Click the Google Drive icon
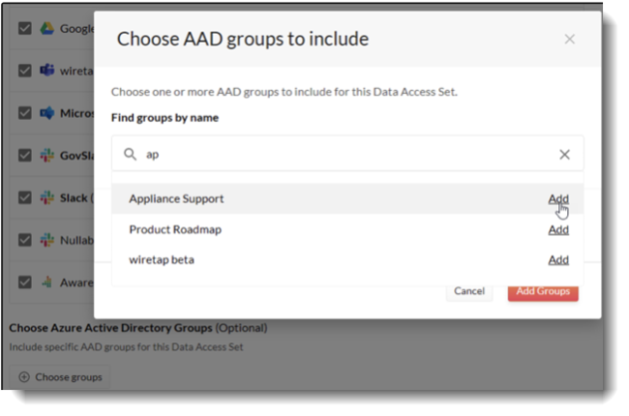The height and width of the screenshot is (416, 629). 45,28
